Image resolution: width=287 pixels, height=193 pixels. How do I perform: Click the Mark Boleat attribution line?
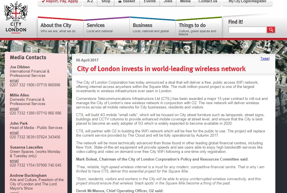pos(162,159)
